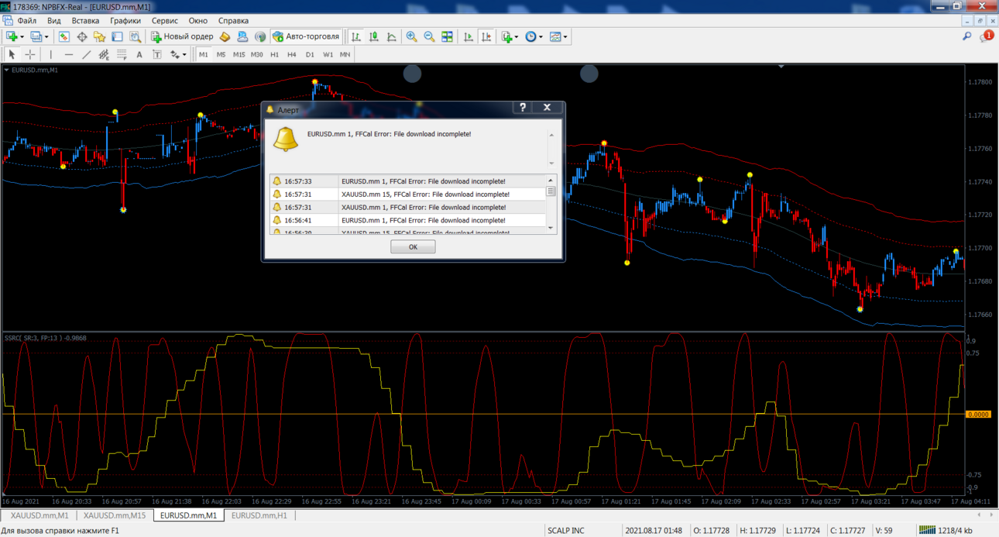The width and height of the screenshot is (999, 537).
Task: Switch to the H1 timeframe
Action: tap(274, 54)
